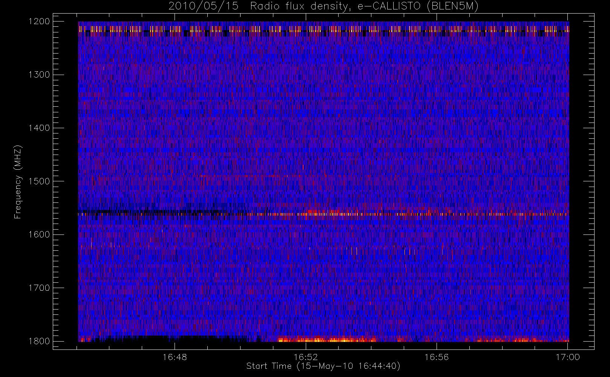This screenshot has width=610, height=377.
Task: Click the bright emission burst near 1800 MHz
Action: (x=326, y=339)
